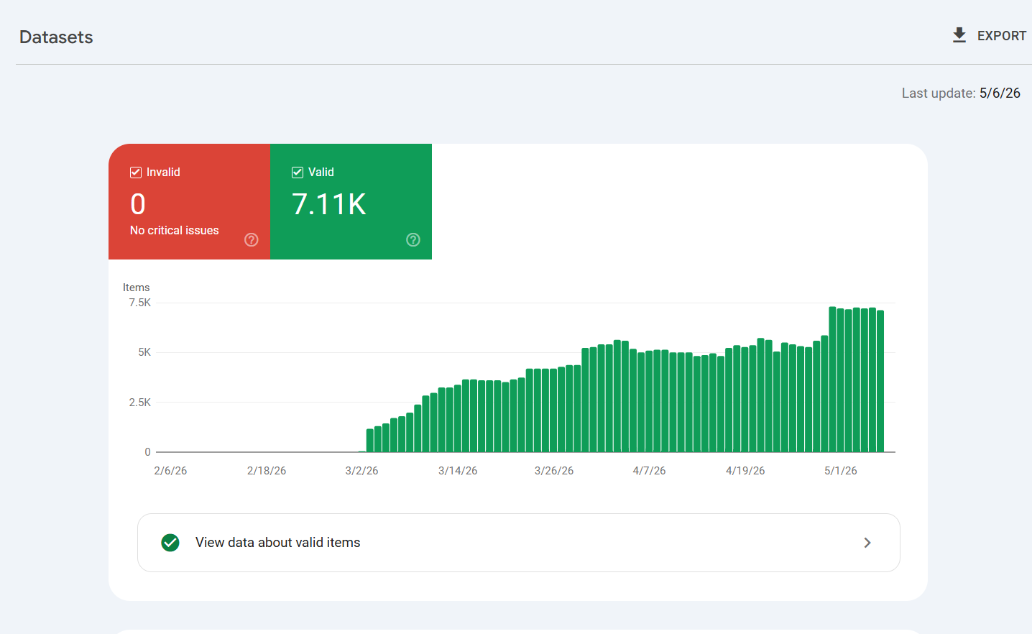Uncheck the Valid checkbox

tap(298, 173)
